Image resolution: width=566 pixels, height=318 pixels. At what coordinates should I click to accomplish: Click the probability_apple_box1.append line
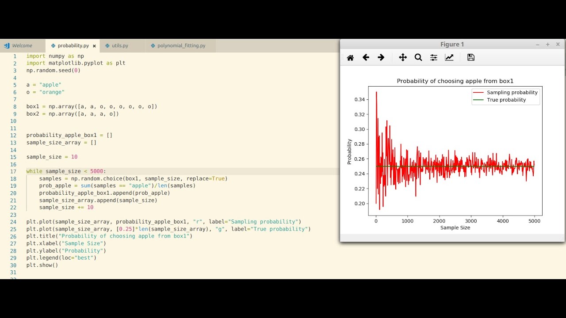click(104, 193)
